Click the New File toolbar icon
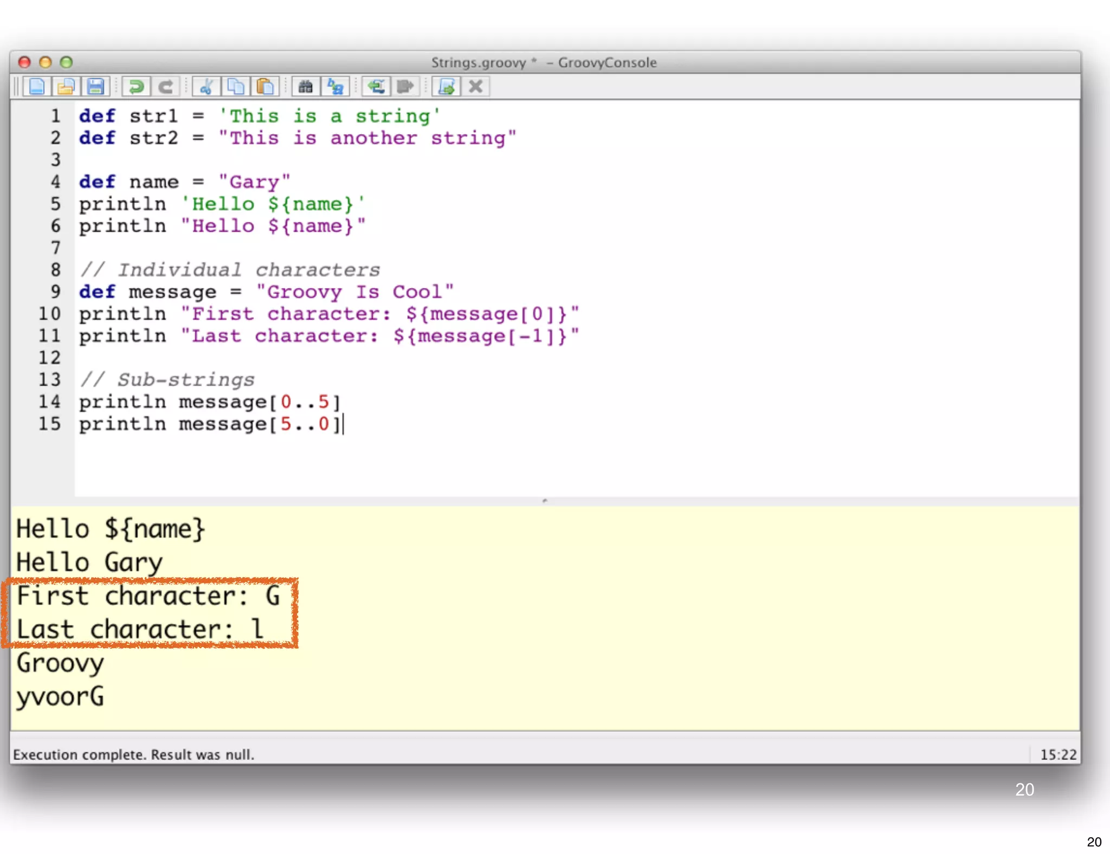This screenshot has height=854, width=1110. [x=37, y=87]
